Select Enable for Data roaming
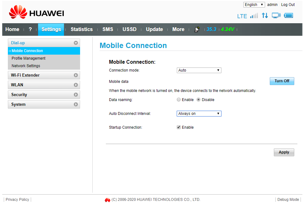304x204 pixels. tap(179, 99)
